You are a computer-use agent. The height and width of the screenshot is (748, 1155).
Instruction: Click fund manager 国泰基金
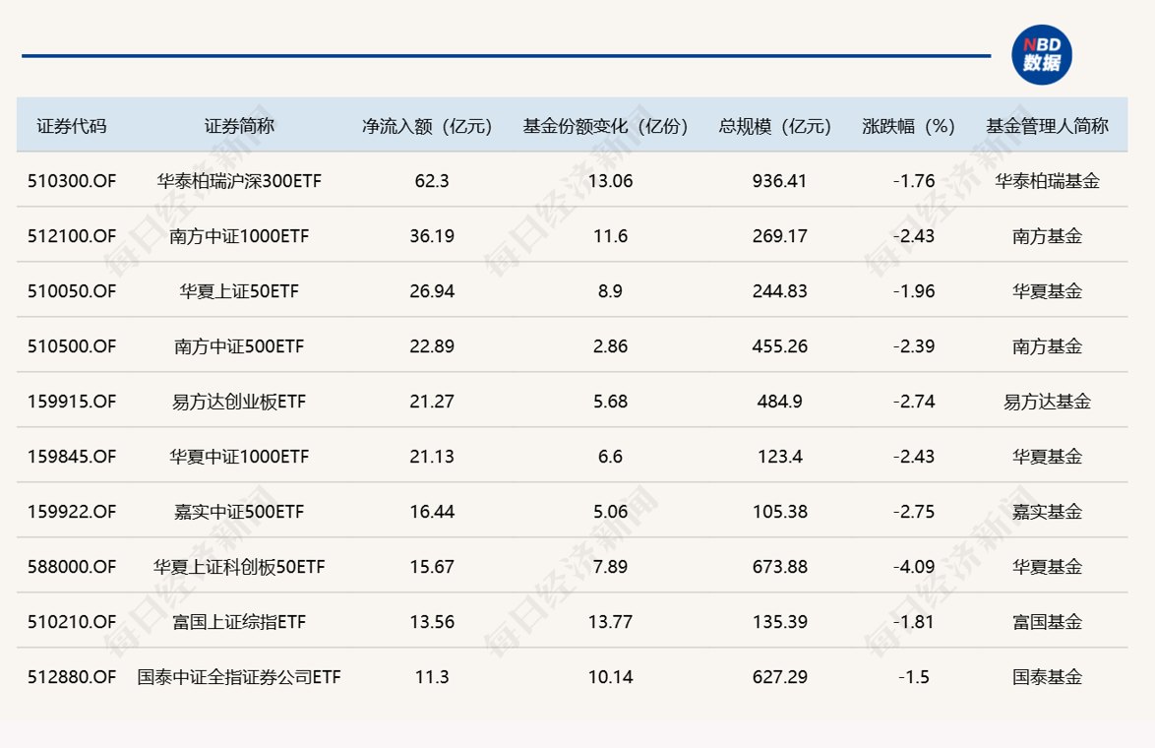1047,676
